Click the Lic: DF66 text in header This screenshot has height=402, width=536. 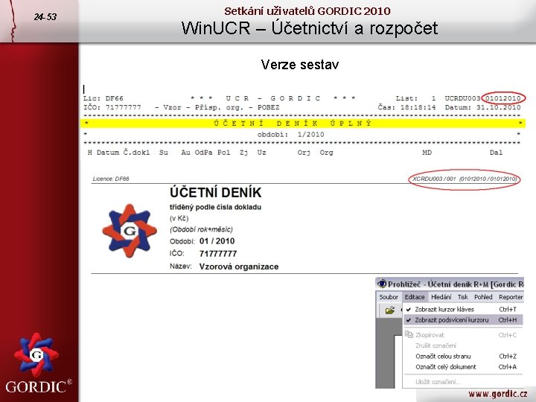103,98
